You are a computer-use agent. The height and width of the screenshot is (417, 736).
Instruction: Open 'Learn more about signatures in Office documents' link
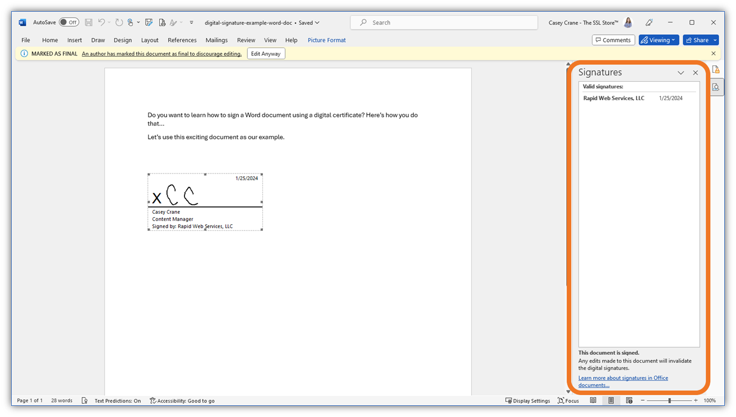(623, 381)
